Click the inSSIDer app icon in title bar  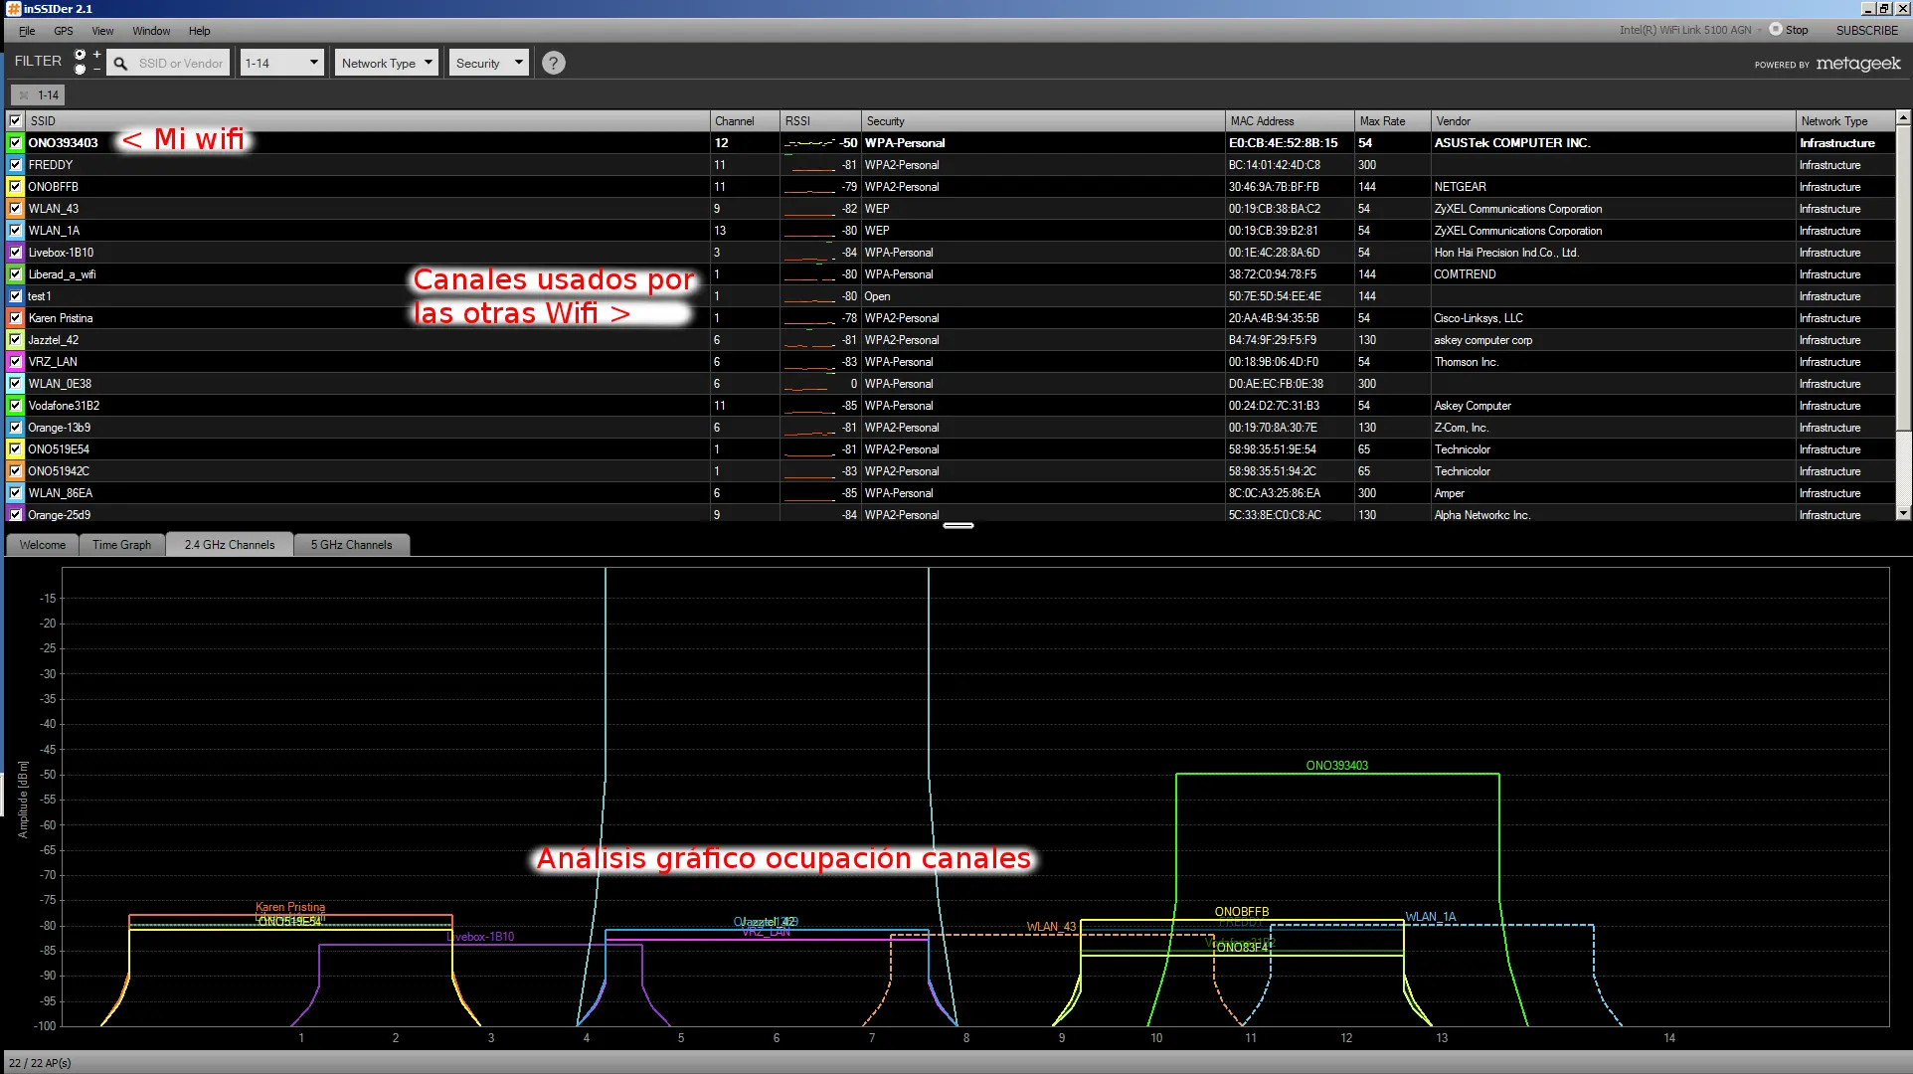pyautogui.click(x=13, y=9)
